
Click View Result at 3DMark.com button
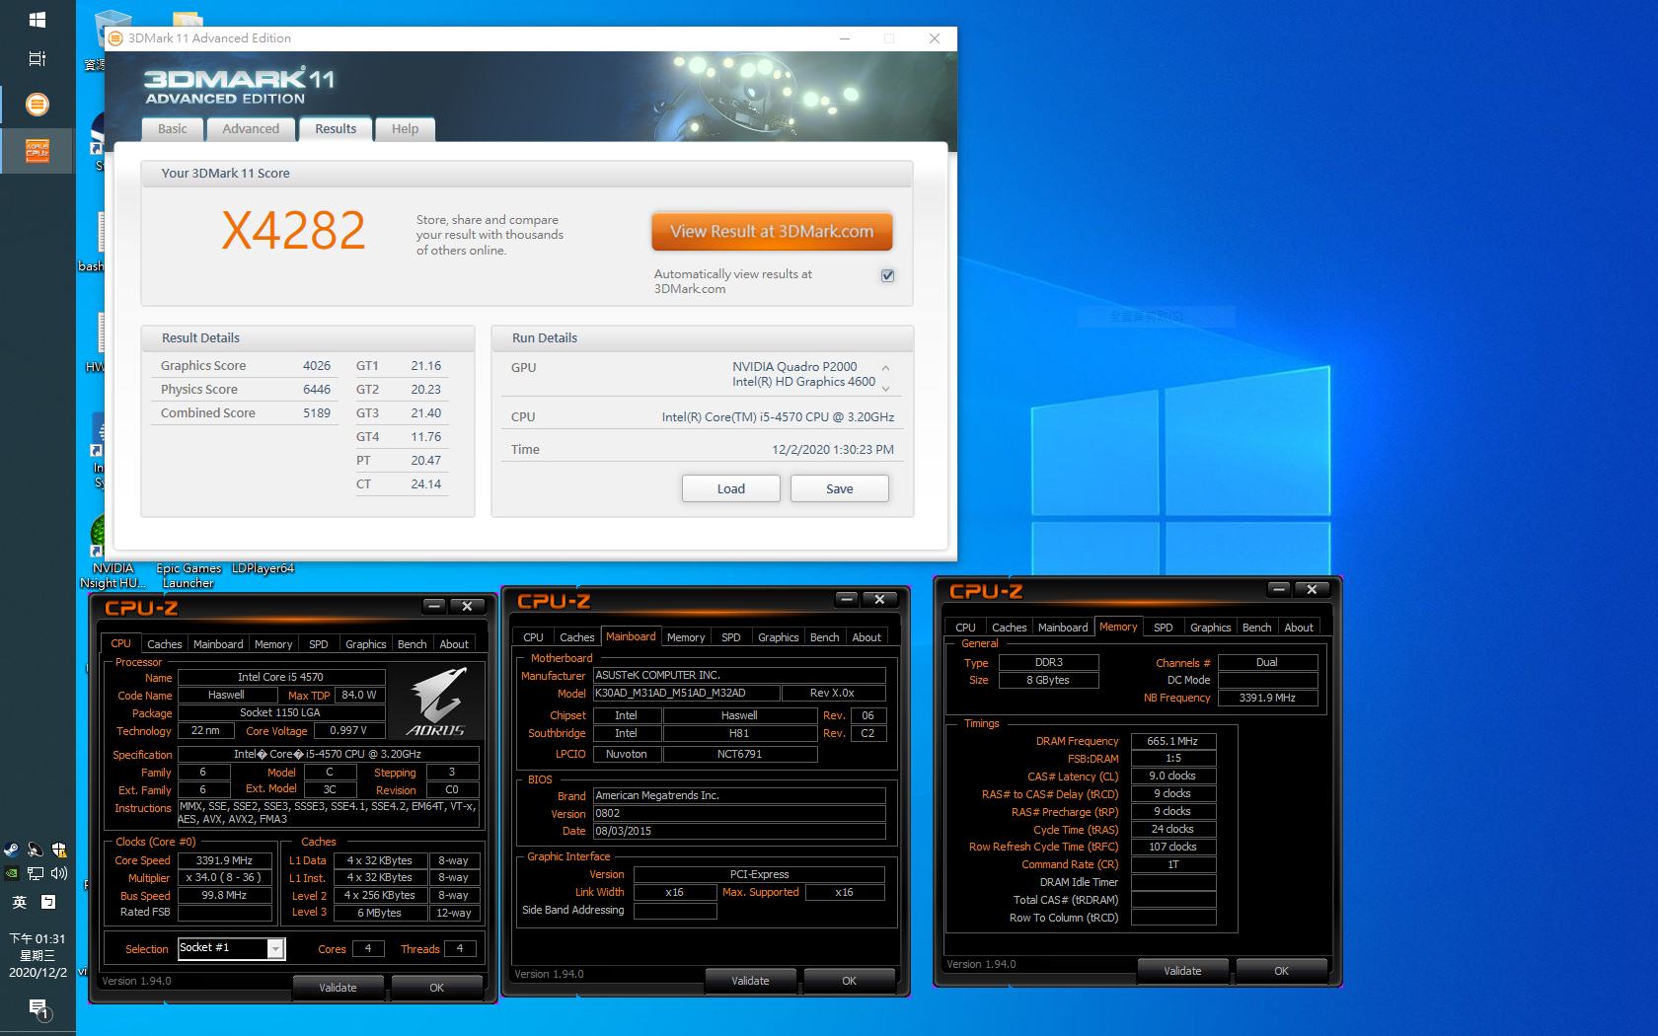pos(772,232)
